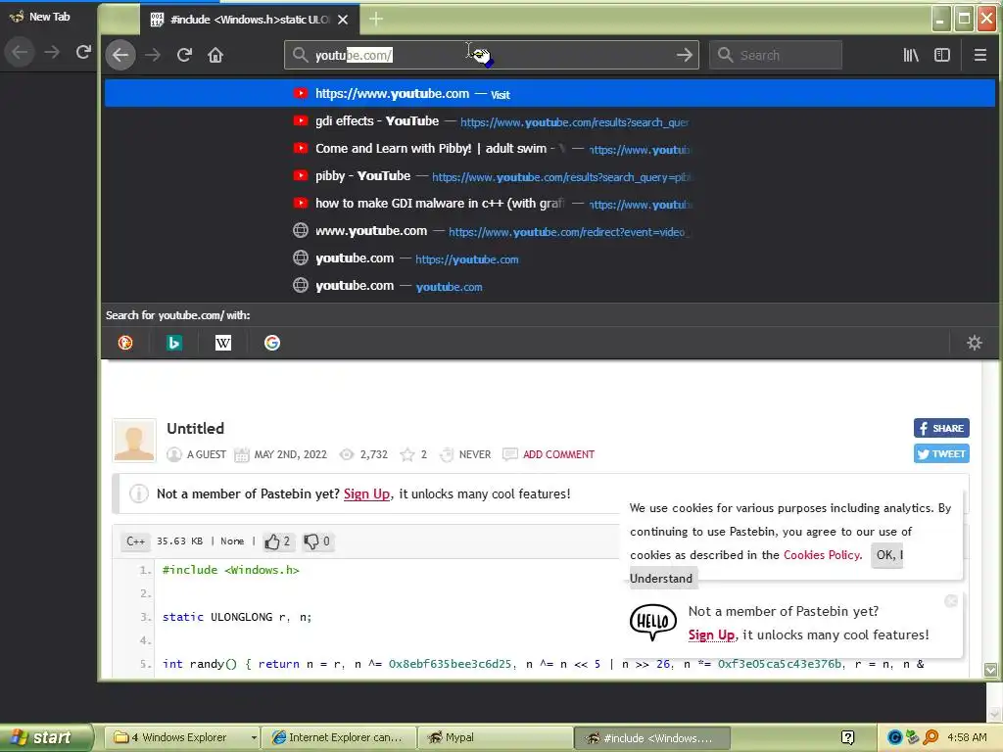
Task: Search with the Bing icon
Action: 174,343
